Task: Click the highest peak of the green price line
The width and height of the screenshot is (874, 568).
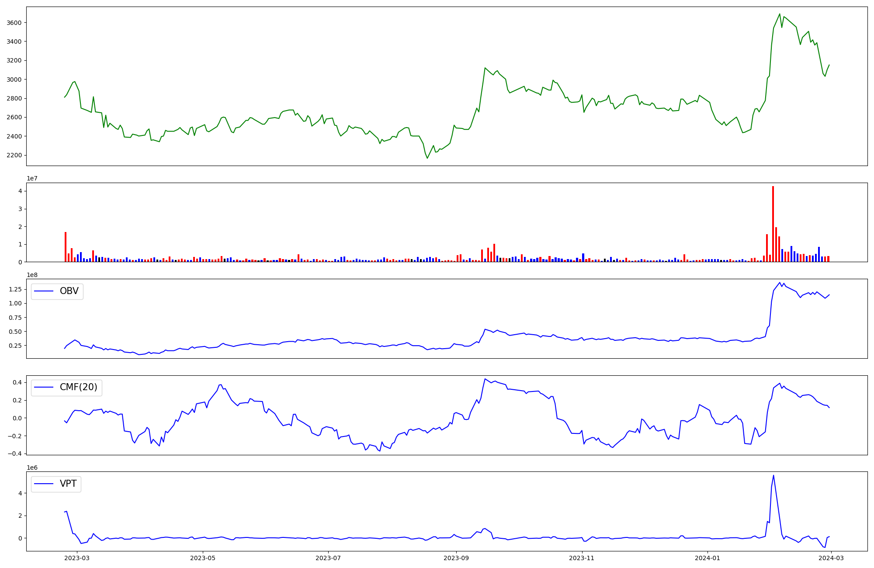Action: point(780,14)
